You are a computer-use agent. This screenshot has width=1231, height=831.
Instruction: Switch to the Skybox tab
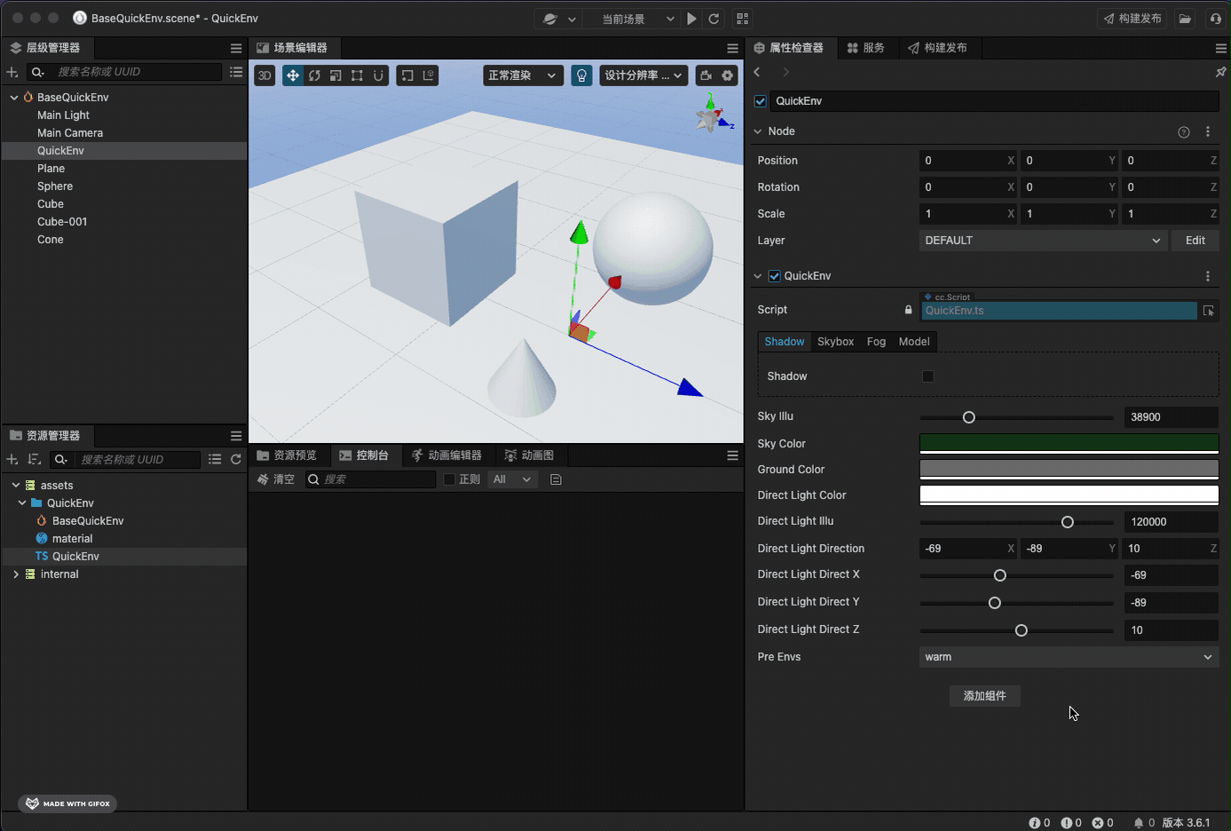pos(835,342)
